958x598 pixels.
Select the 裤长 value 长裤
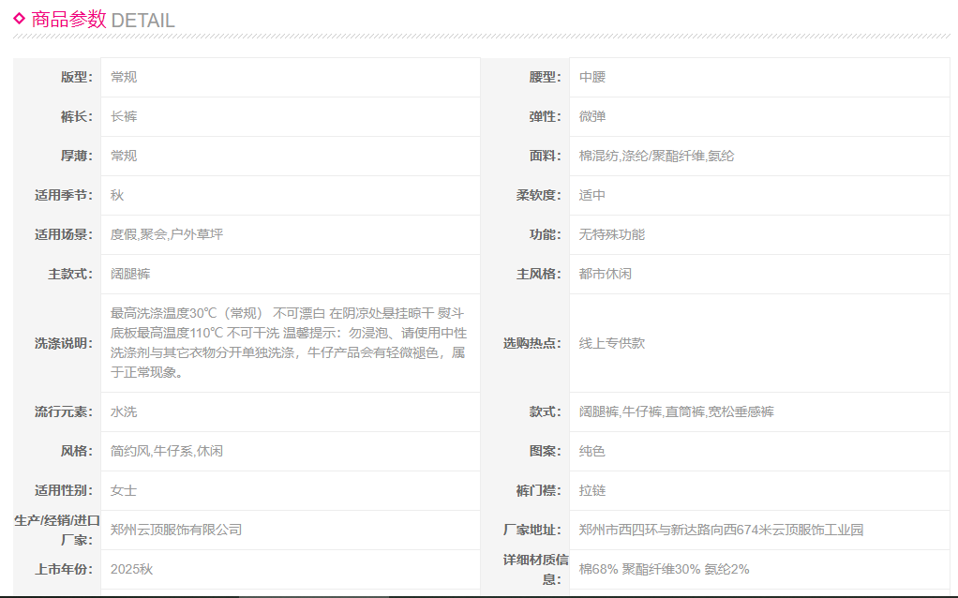(x=124, y=116)
